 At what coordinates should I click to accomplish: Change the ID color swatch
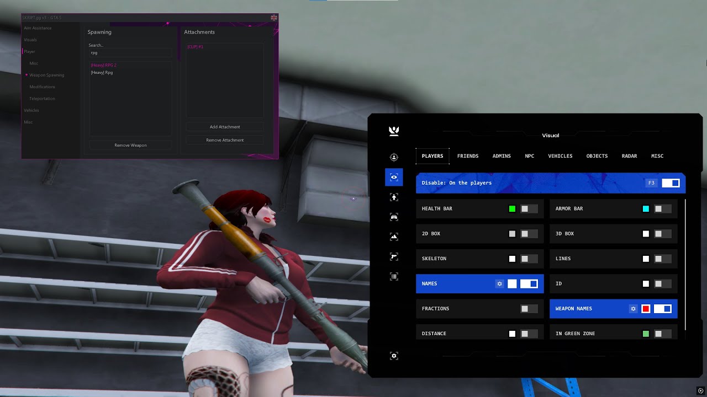pos(646,283)
